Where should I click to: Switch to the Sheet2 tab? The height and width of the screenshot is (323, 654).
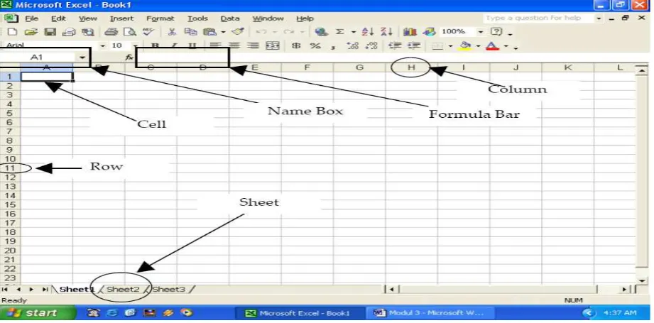pos(123,289)
